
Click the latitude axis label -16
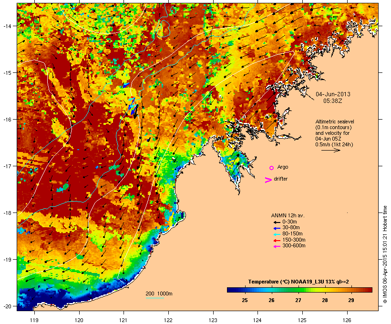(7, 120)
